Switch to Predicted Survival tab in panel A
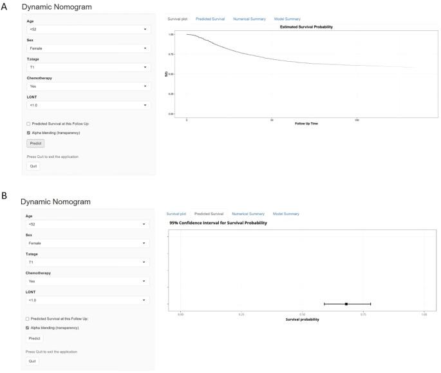The width and height of the screenshot is (441, 373). (210, 19)
